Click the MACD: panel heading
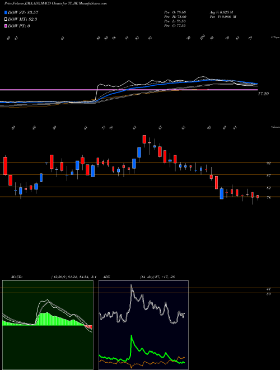The height and width of the screenshot is (370, 280). (16, 277)
